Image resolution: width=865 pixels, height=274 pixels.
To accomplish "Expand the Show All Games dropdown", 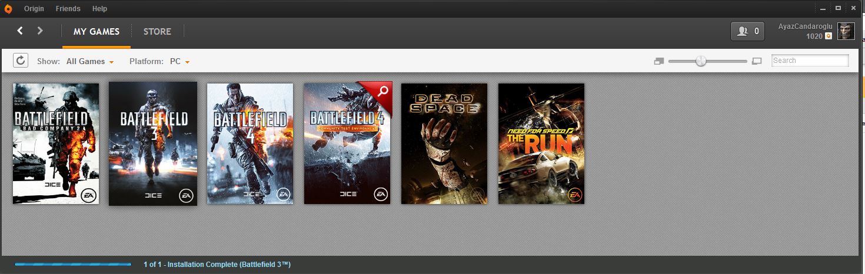I will pyautogui.click(x=90, y=61).
